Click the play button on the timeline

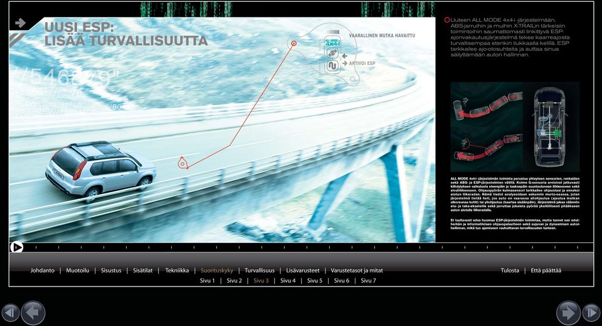tap(16, 247)
